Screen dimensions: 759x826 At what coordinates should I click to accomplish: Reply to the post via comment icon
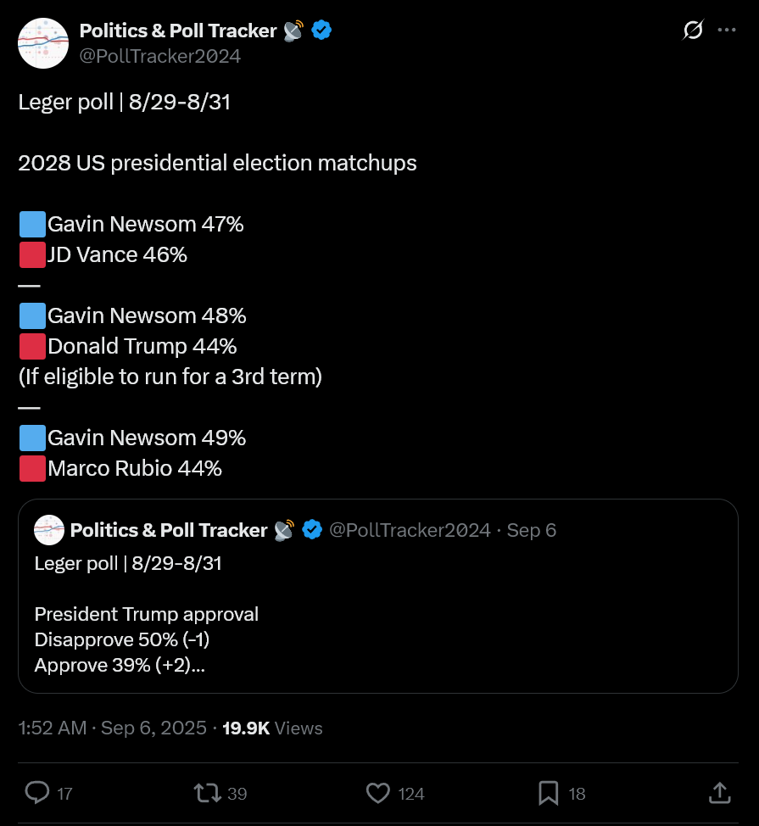37,793
